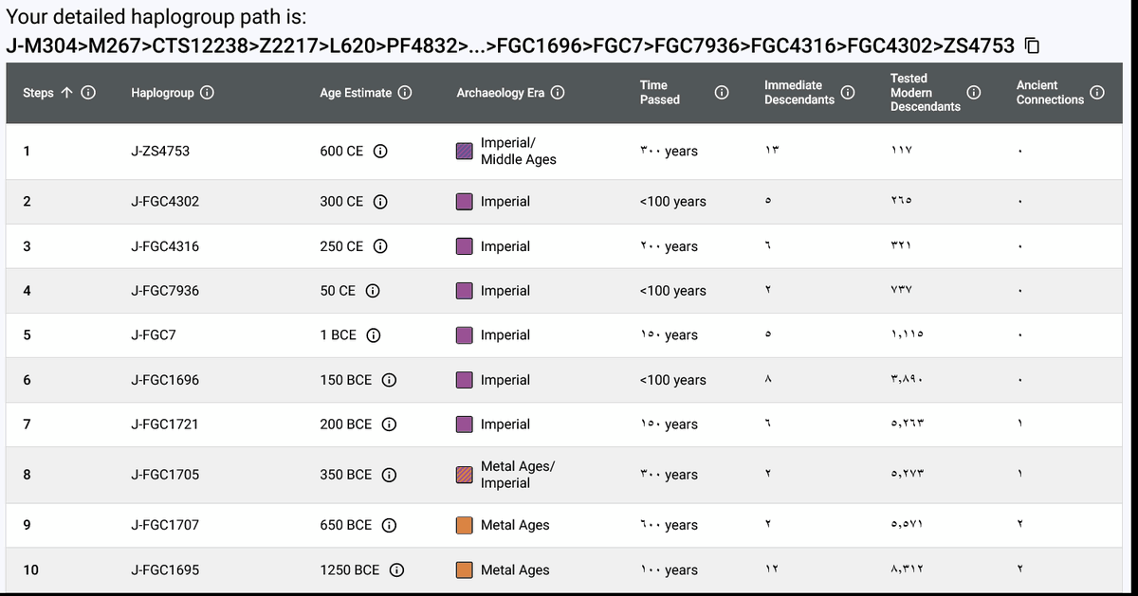This screenshot has height=596, width=1138.
Task: Click the Imperial era label for J-FGC1721
Action: [505, 424]
